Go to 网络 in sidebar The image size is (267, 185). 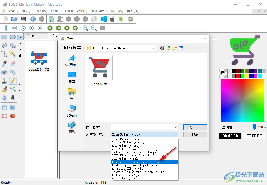click(x=72, y=127)
